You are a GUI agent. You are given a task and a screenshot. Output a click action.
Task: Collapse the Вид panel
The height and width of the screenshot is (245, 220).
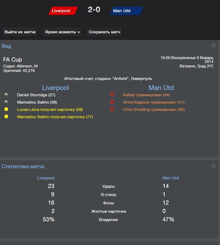[x=213, y=46]
